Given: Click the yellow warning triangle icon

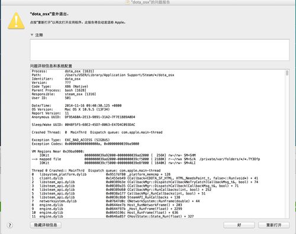Looking at the screenshot, I should [x=17, y=21].
